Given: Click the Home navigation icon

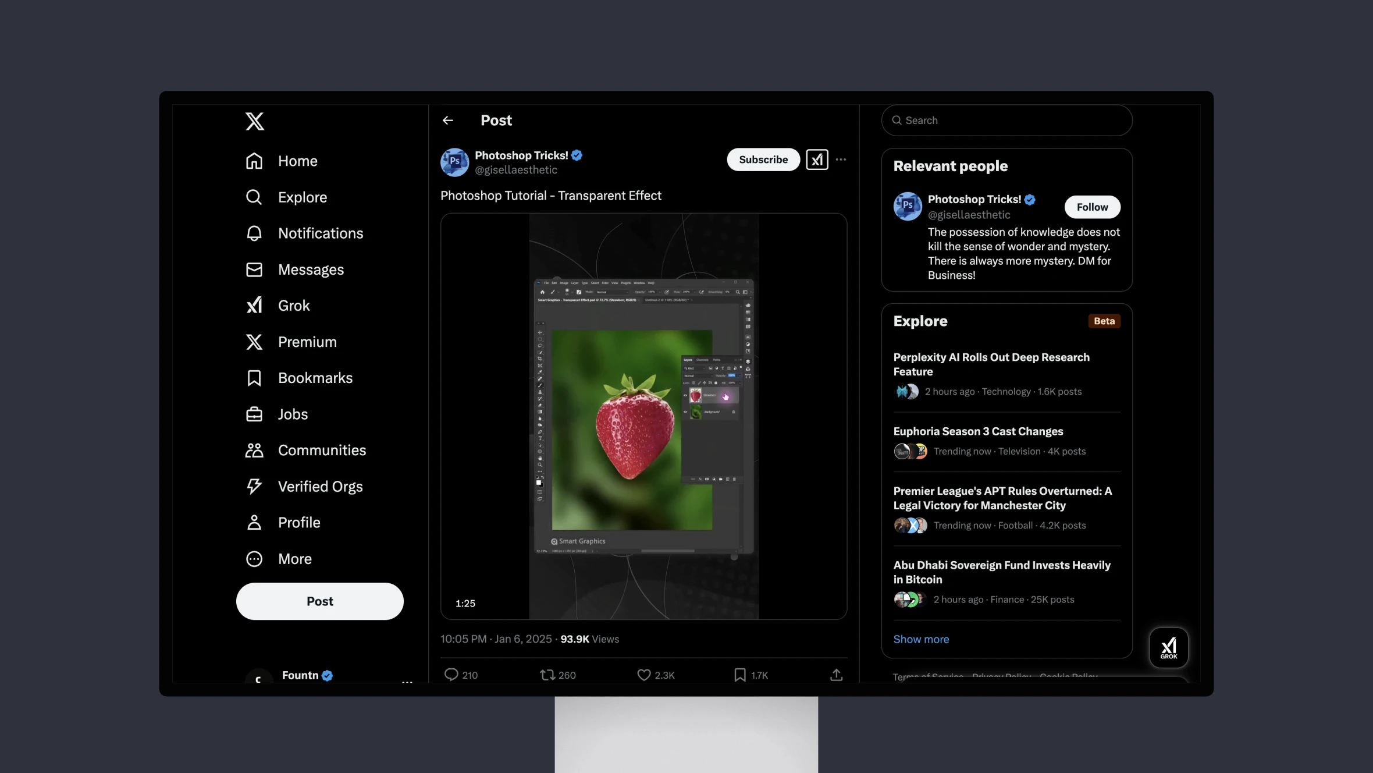Looking at the screenshot, I should point(254,161).
